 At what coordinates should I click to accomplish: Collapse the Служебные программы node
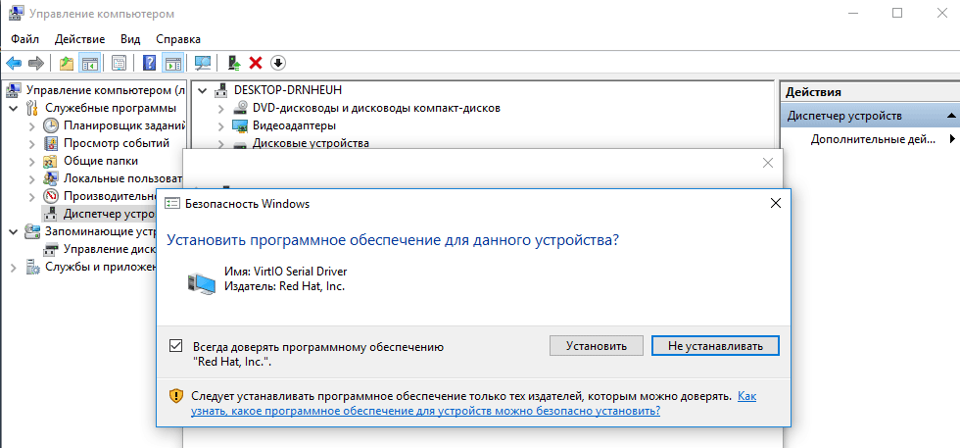coord(13,108)
